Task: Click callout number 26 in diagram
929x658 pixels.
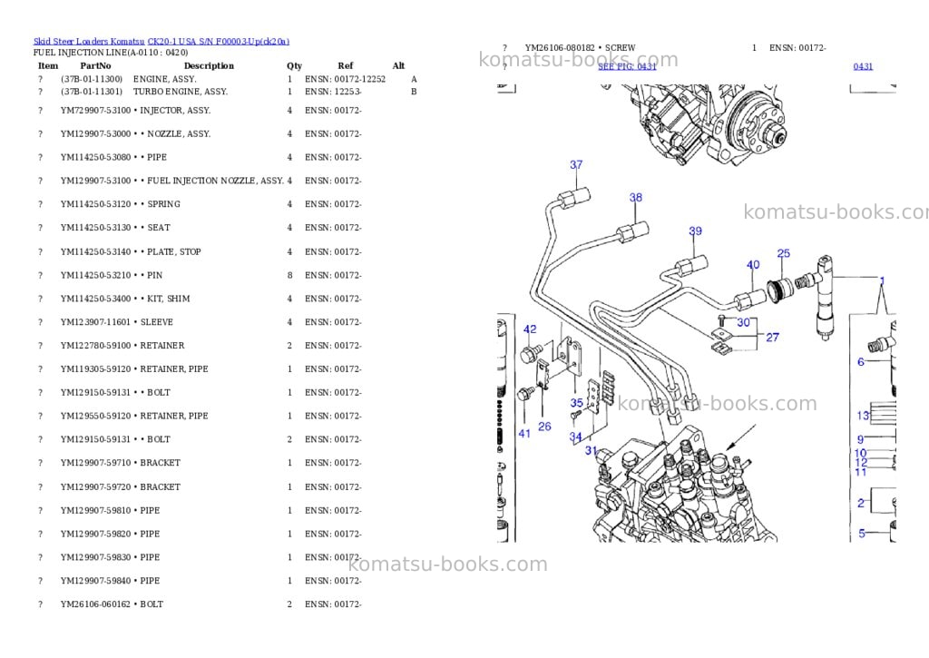Action: 544,427
